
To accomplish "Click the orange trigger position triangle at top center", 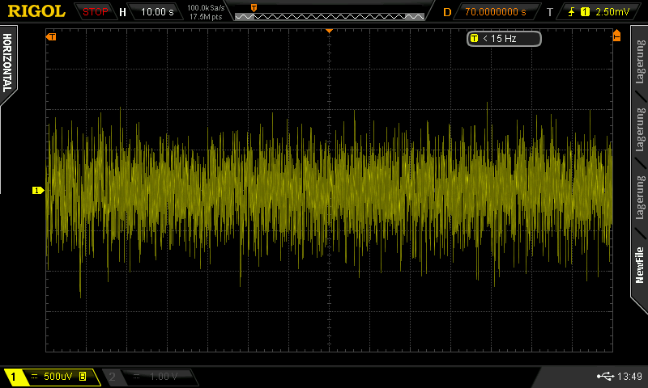I will tap(329, 31).
